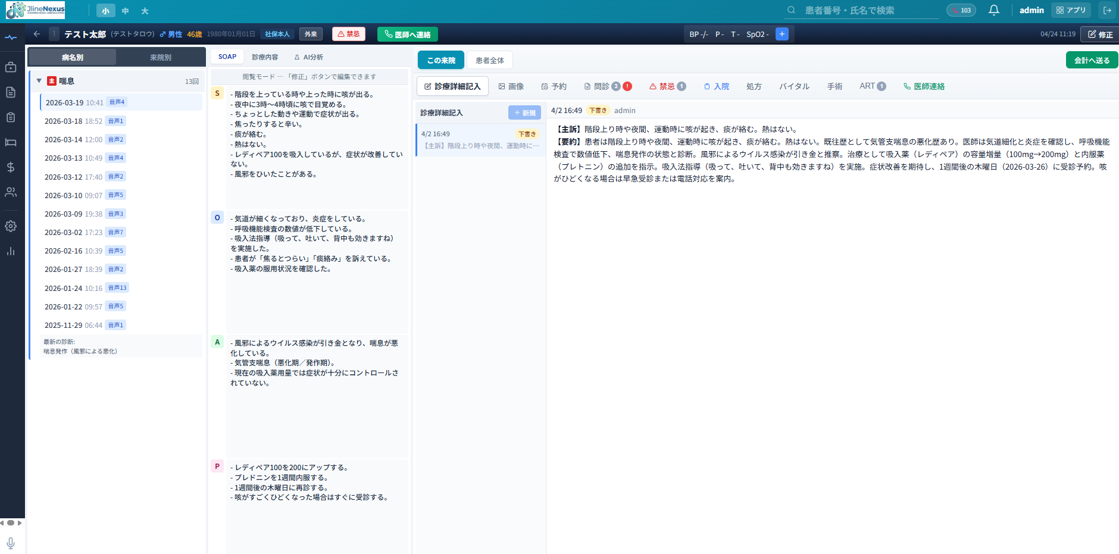This screenshot has height=554, width=1119.
Task: Select the 大 font size option
Action: (144, 11)
